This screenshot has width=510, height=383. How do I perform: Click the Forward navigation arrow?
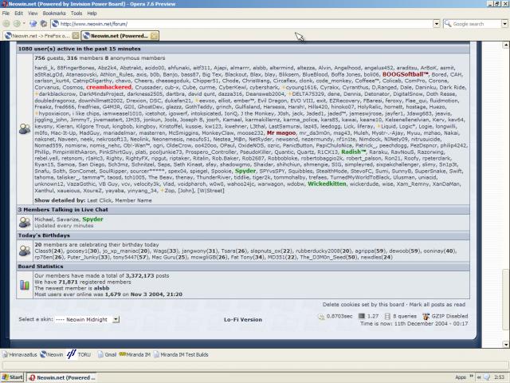click(16, 23)
